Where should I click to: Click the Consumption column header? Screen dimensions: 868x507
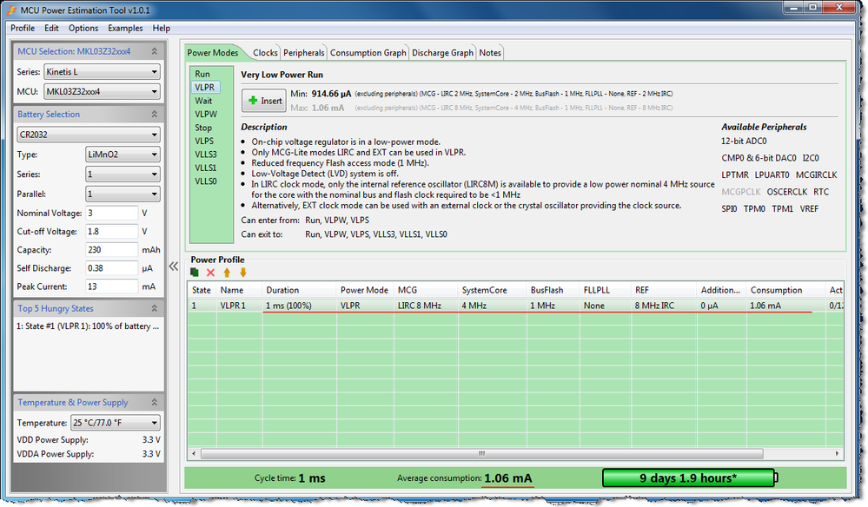(x=786, y=290)
